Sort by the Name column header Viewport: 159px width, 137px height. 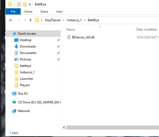click(x=71, y=30)
